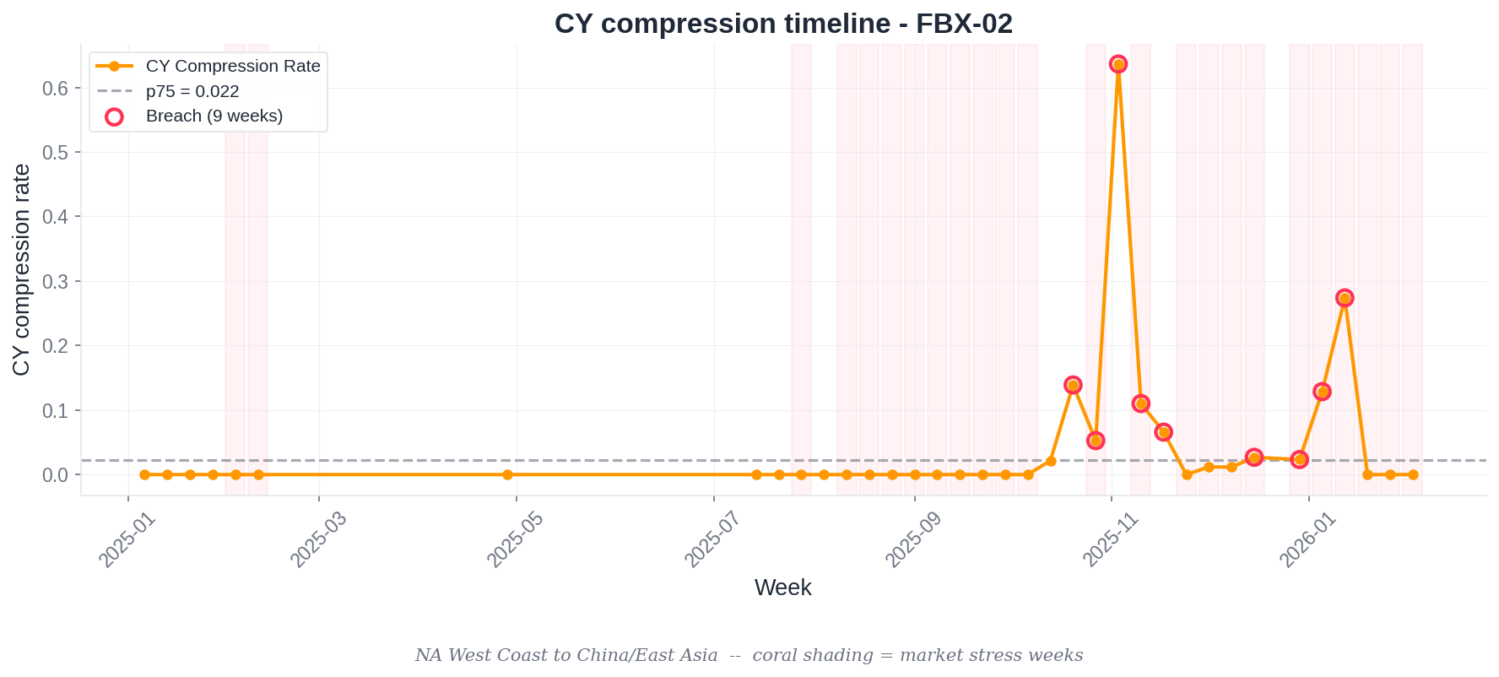Click the orange line marker in the legend

coord(114,66)
